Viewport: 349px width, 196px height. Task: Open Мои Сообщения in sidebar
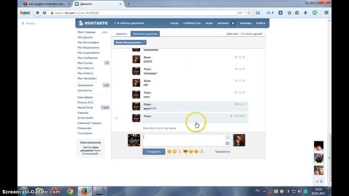pos(87,58)
